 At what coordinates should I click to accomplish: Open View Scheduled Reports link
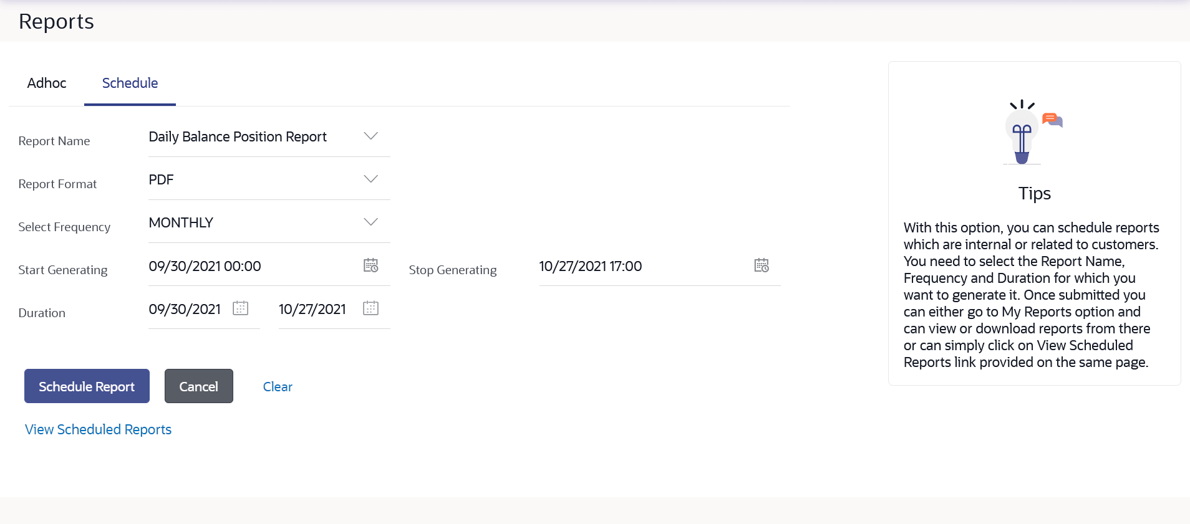coord(98,430)
